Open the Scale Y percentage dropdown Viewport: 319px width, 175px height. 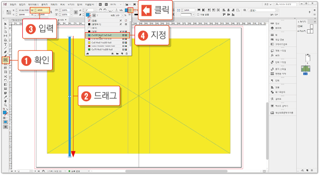click(x=71, y=14)
